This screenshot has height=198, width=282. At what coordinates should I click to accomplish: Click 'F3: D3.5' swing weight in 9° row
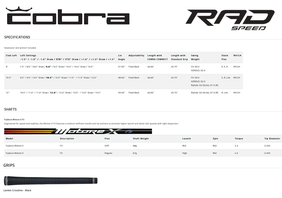195,67
